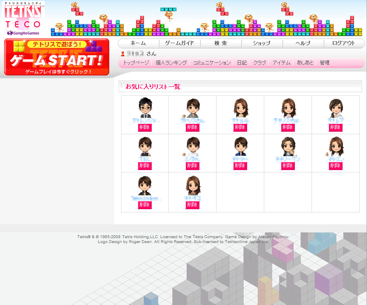Screen dimensions: 367x305
Task: Go to クラブ tab
Action: 260,63
